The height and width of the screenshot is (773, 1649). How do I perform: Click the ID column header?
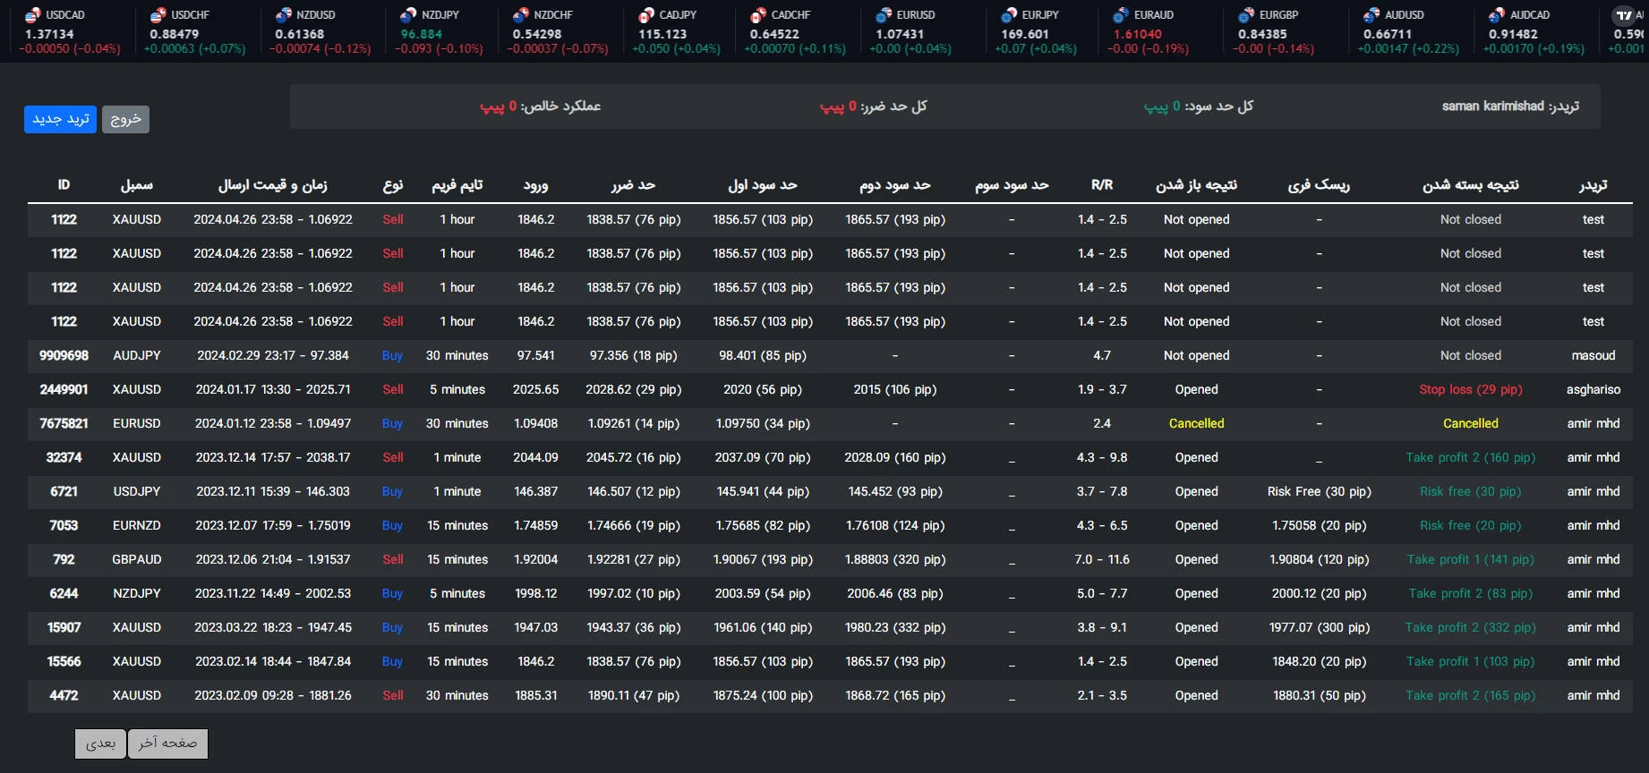click(x=64, y=185)
